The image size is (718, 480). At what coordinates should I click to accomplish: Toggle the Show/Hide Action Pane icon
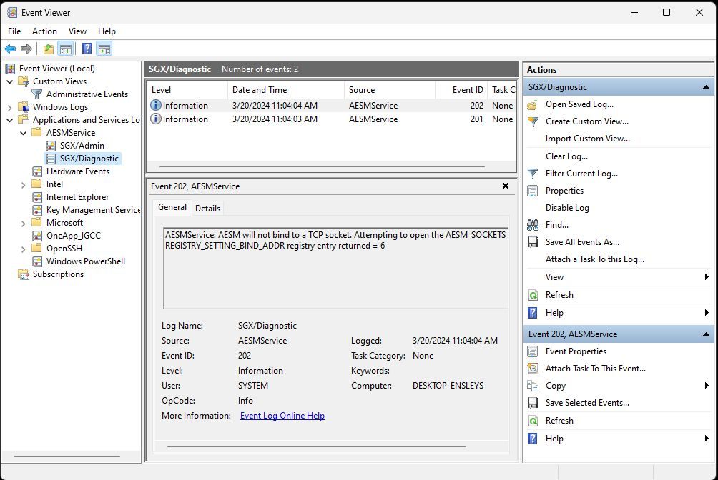pos(104,49)
